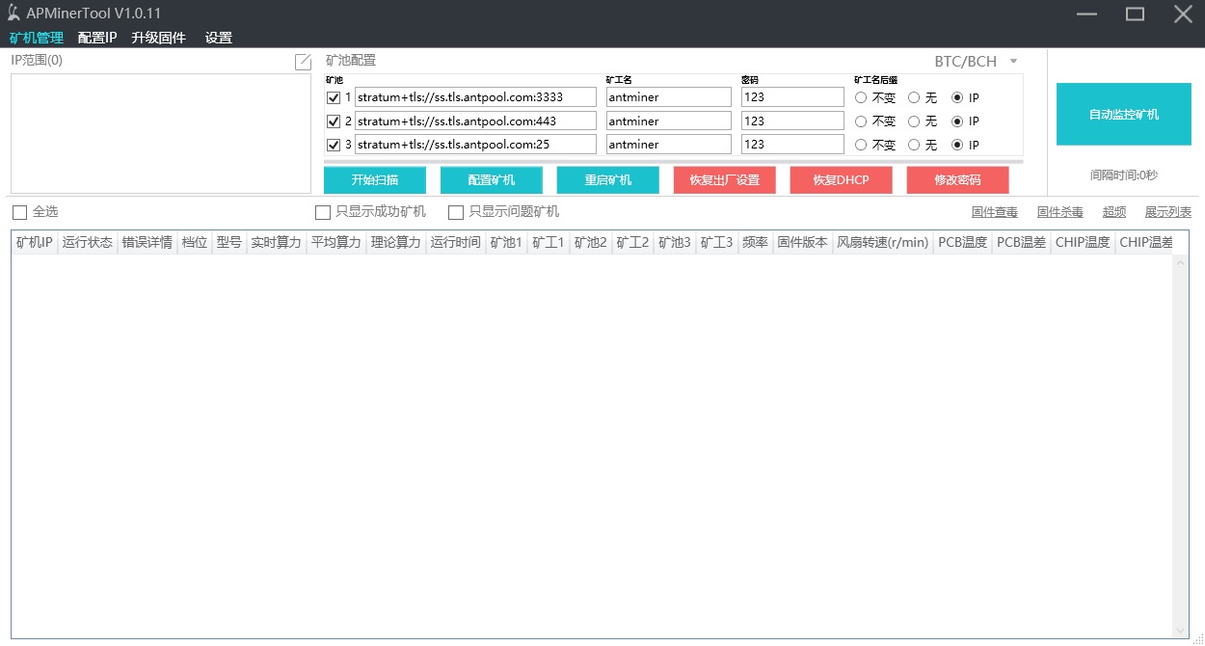The width and height of the screenshot is (1205, 646).
Task: Click the APMinerTool app logo icon
Action: tap(13, 13)
